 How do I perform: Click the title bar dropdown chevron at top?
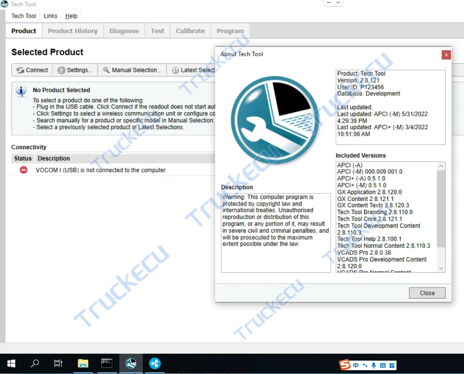tap(338, 3)
